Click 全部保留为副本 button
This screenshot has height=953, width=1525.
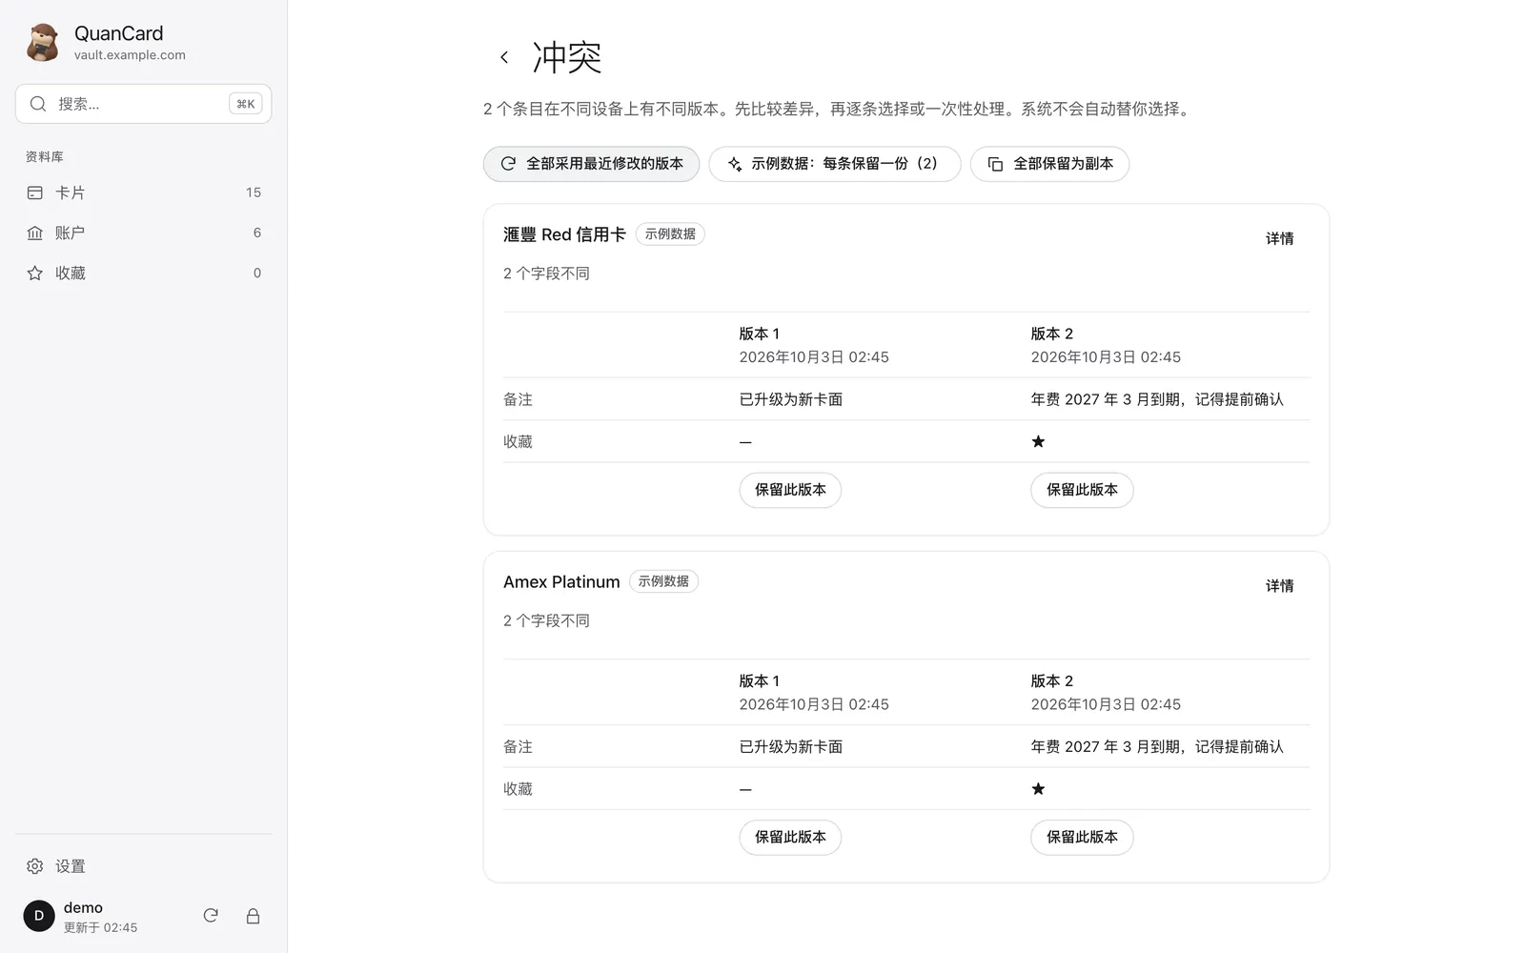(1049, 164)
